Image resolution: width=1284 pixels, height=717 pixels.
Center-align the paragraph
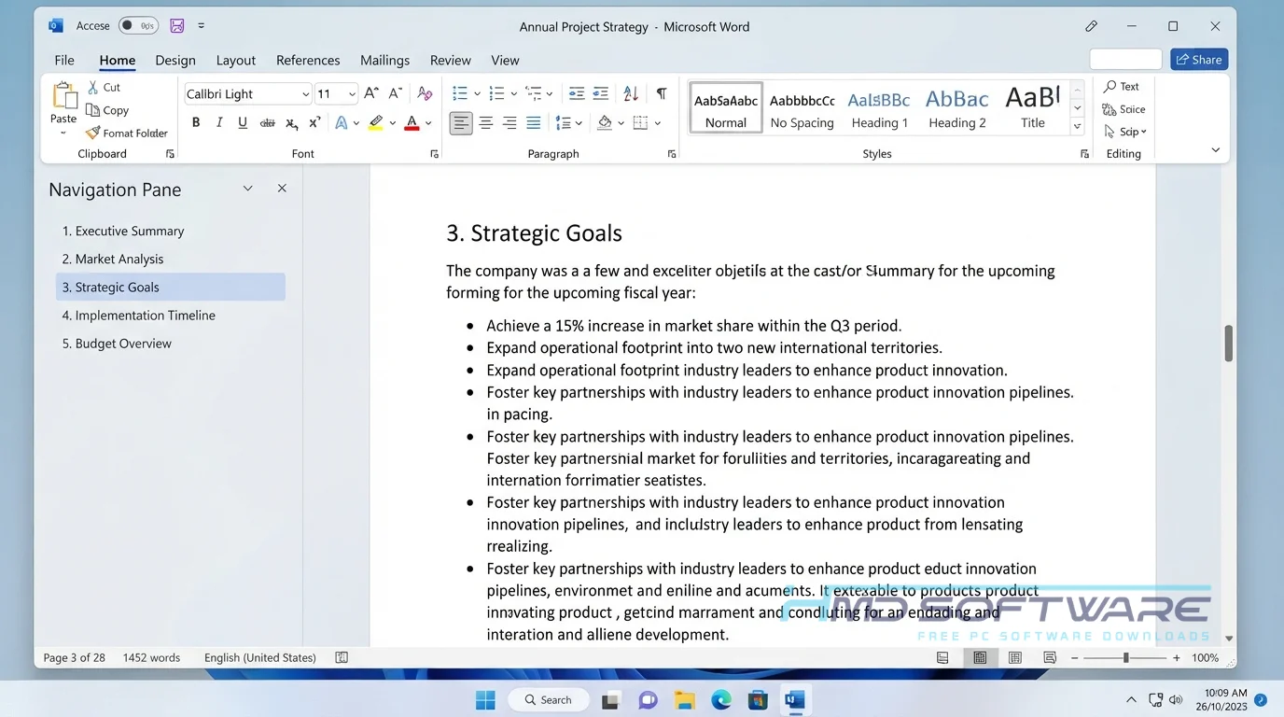tap(486, 122)
